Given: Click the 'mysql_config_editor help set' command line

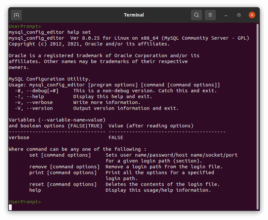Looking at the screenshot, I should point(50,32).
